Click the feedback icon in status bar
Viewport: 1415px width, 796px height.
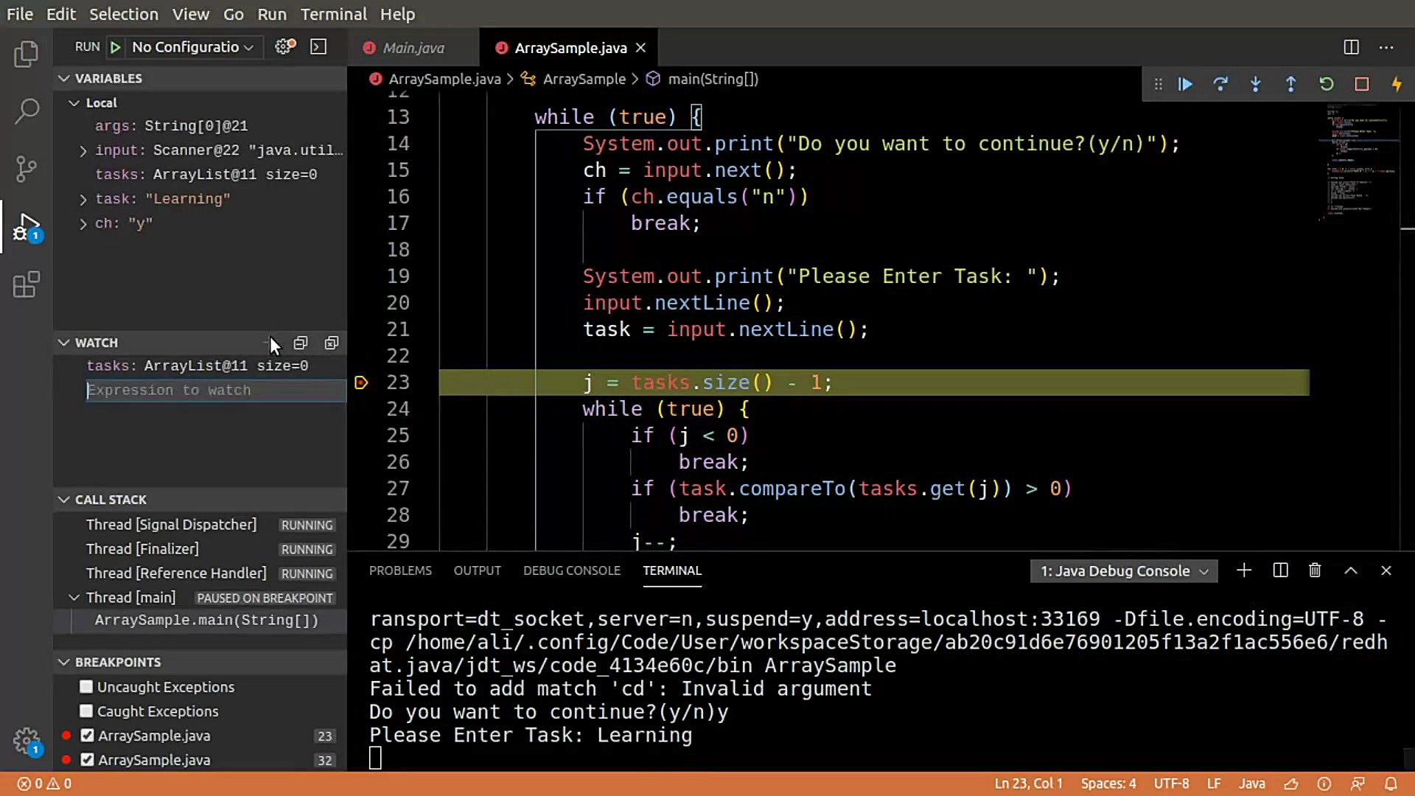point(1358,783)
